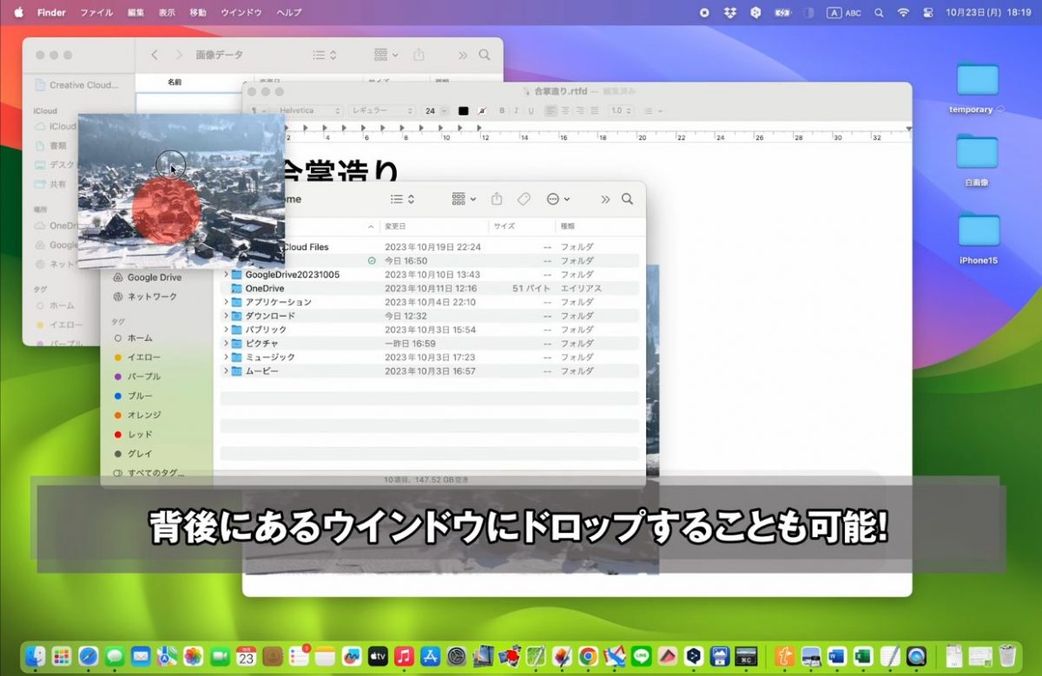Viewport: 1042px width, 676px height.
Task: Click the share icon in the 画像データ window
Action: point(419,55)
